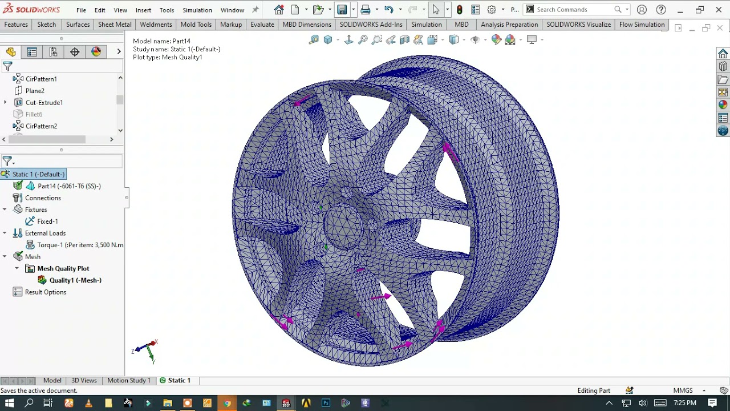Switch to the Model tab

click(52, 380)
